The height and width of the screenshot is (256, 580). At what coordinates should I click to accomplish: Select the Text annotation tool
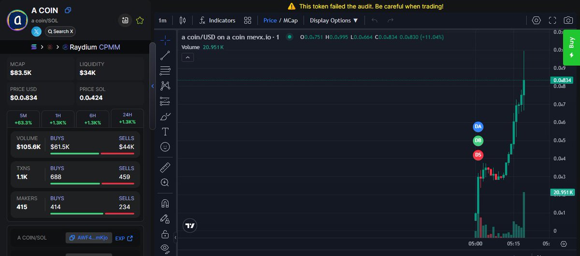pyautogui.click(x=165, y=131)
